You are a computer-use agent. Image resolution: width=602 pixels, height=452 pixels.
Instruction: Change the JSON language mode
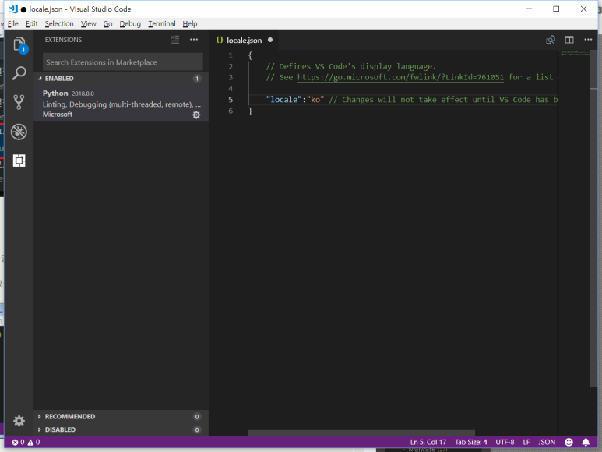click(547, 442)
